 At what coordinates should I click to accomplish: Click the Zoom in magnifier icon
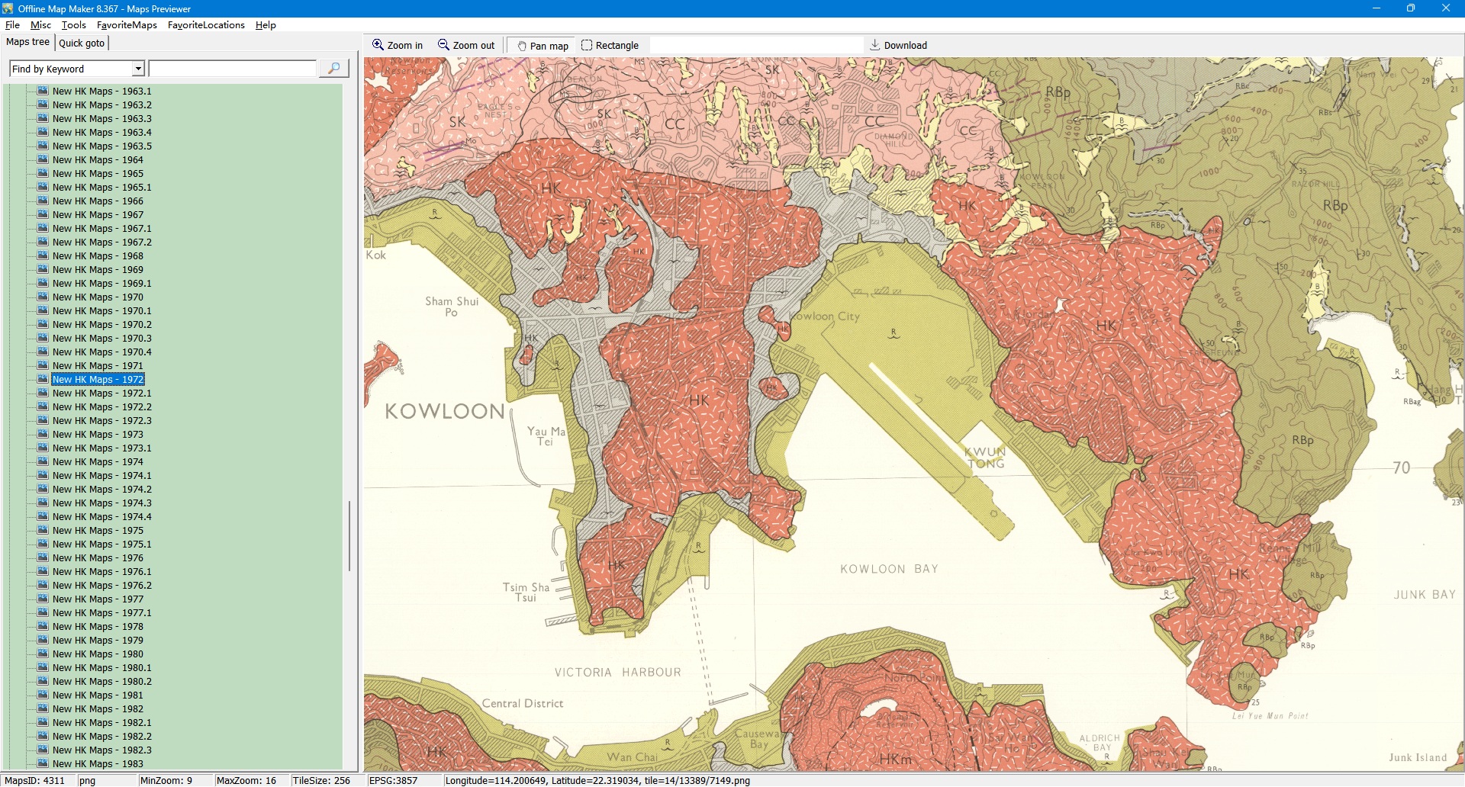point(378,45)
